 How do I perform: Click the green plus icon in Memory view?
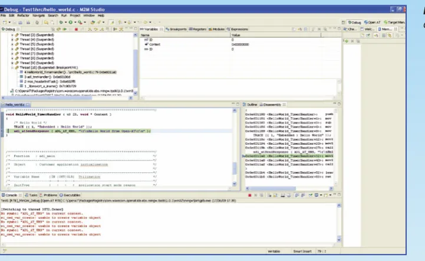pos(347,41)
